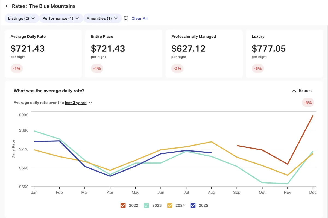Hide the 2024 line via checkbox
Screen dimensions: 328x218
[x=170, y=205]
